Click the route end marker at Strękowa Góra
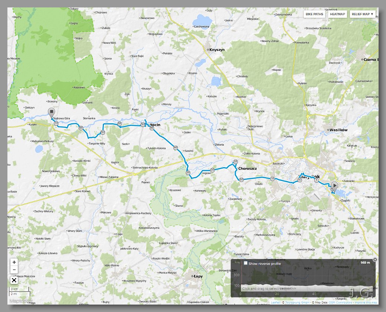This screenshot has width=386, height=312. 51,112
